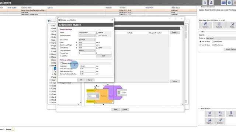This screenshot has width=236, height=132.
Task: Click the New customer action icon
Action: [x=220, y=114]
